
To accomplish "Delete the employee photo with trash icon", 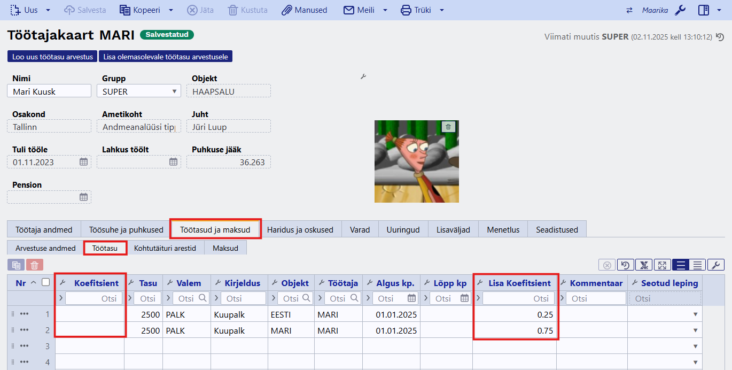I will (x=448, y=127).
